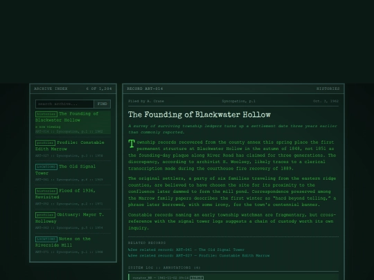Click the RECORD ART-014 header text
The width and height of the screenshot is (374, 280).
(145, 88)
